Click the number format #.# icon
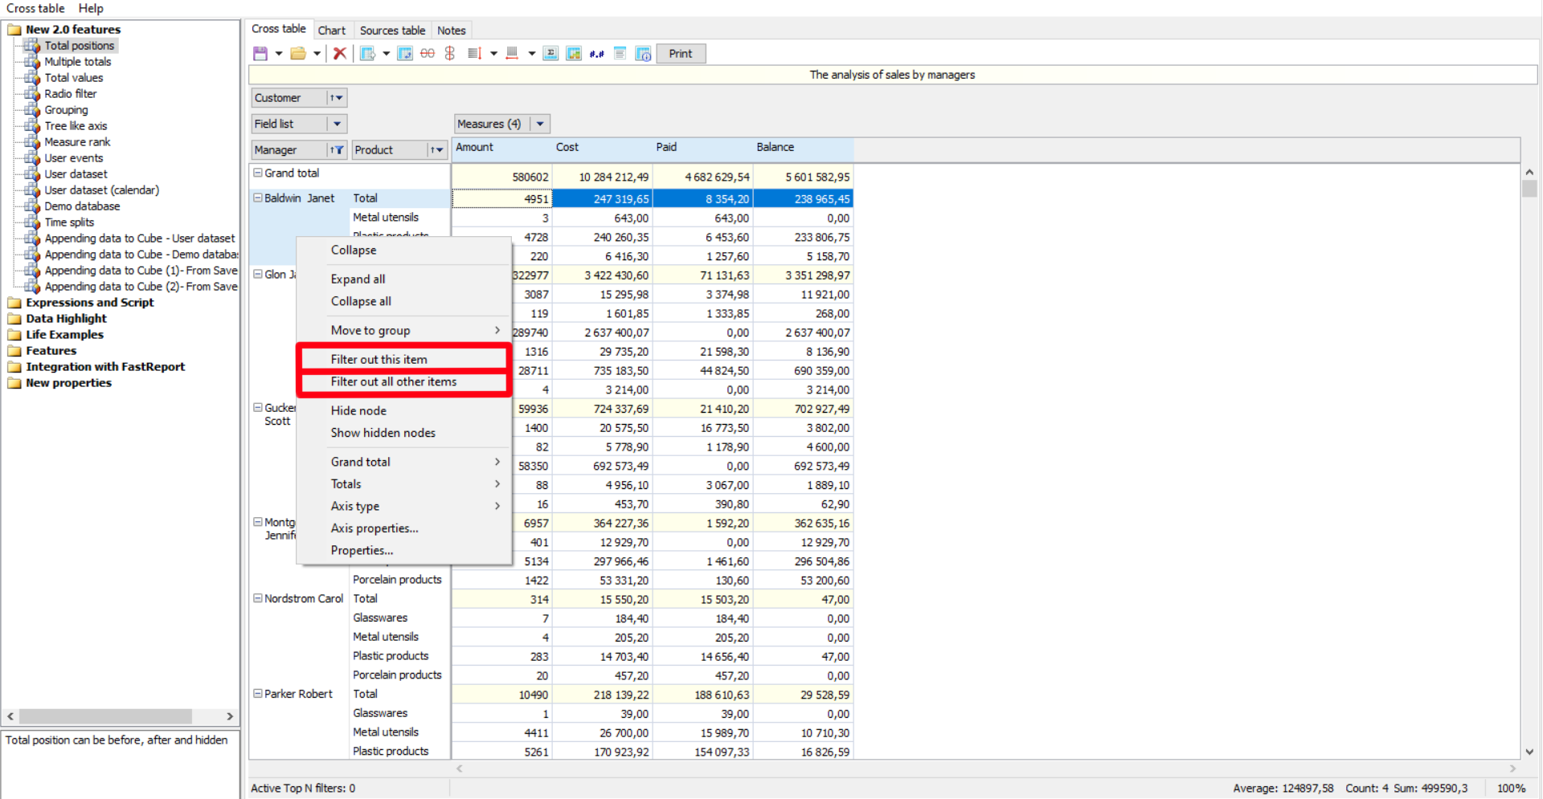The image size is (1543, 799). tap(597, 54)
